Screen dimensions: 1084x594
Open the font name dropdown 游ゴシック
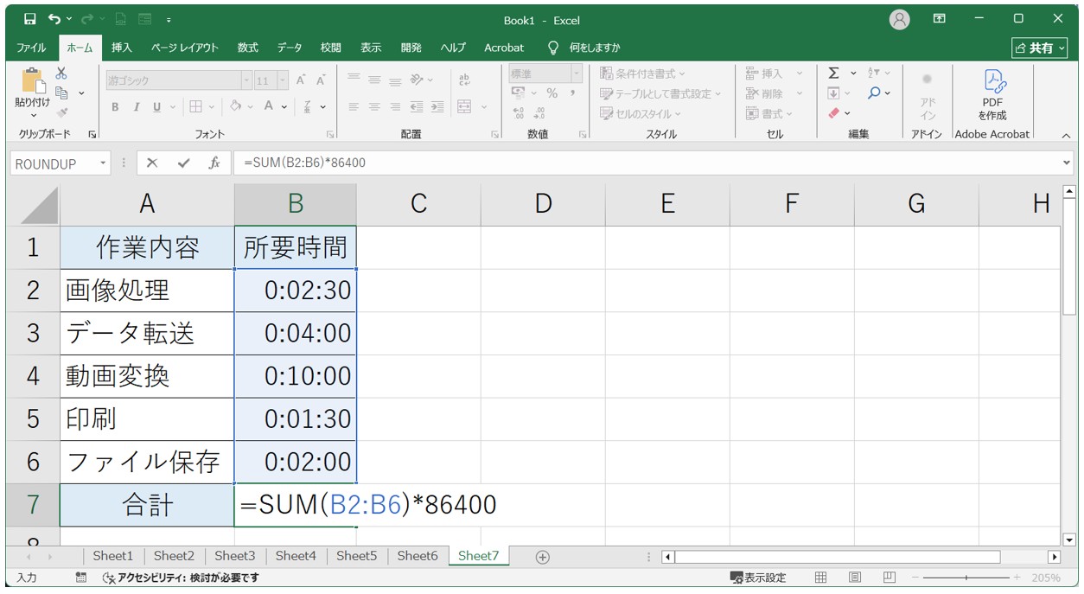[x=246, y=80]
